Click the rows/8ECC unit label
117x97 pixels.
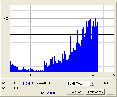click(44, 83)
